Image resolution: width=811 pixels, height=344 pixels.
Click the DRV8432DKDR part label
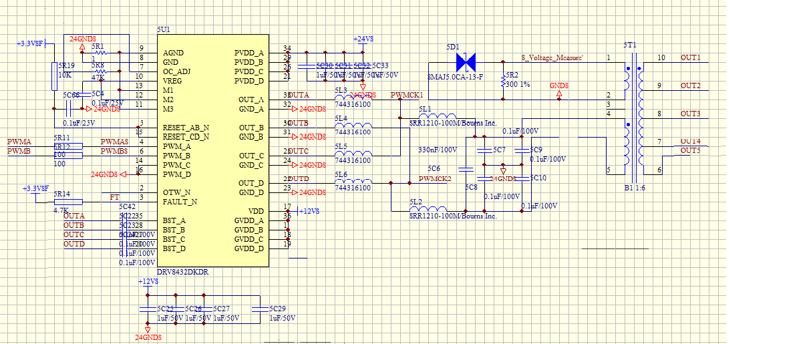tap(182, 273)
